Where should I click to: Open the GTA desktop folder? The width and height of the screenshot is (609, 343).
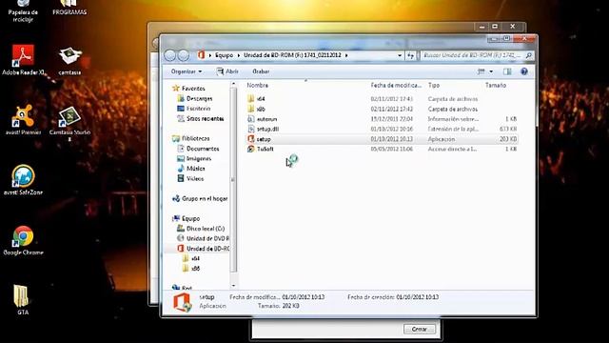click(x=22, y=299)
